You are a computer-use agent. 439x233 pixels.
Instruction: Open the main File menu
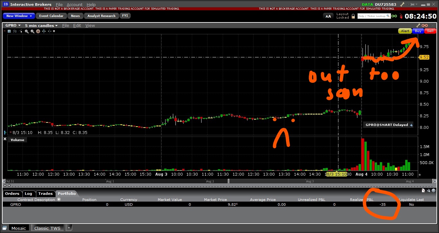tap(59, 4)
